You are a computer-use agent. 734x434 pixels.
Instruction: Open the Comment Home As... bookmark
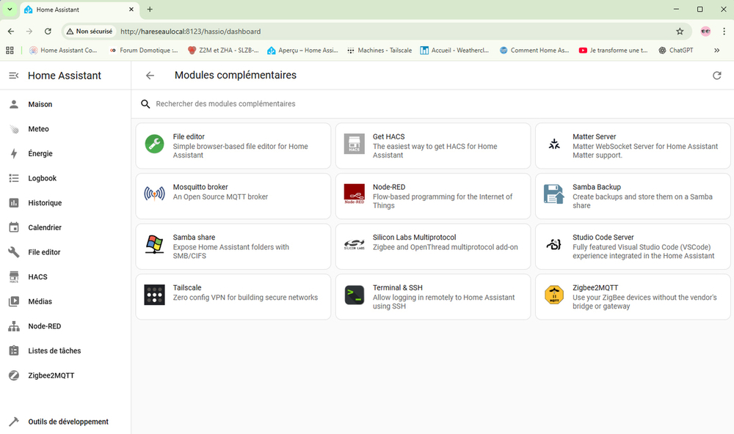tap(534, 50)
